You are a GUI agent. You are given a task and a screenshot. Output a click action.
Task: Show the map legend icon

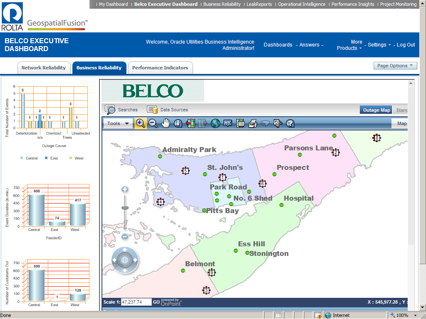click(x=240, y=123)
